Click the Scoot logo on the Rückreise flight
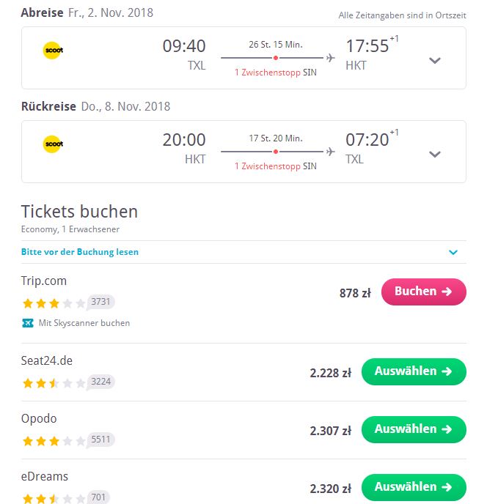The height and width of the screenshot is (504, 487). [x=53, y=144]
